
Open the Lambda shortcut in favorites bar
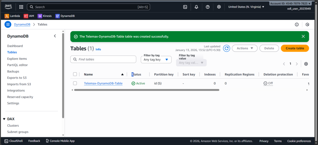pos(12,16)
